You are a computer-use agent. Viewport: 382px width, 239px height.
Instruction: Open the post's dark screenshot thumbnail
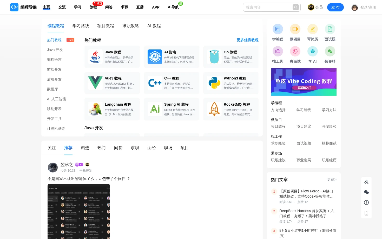(79, 211)
